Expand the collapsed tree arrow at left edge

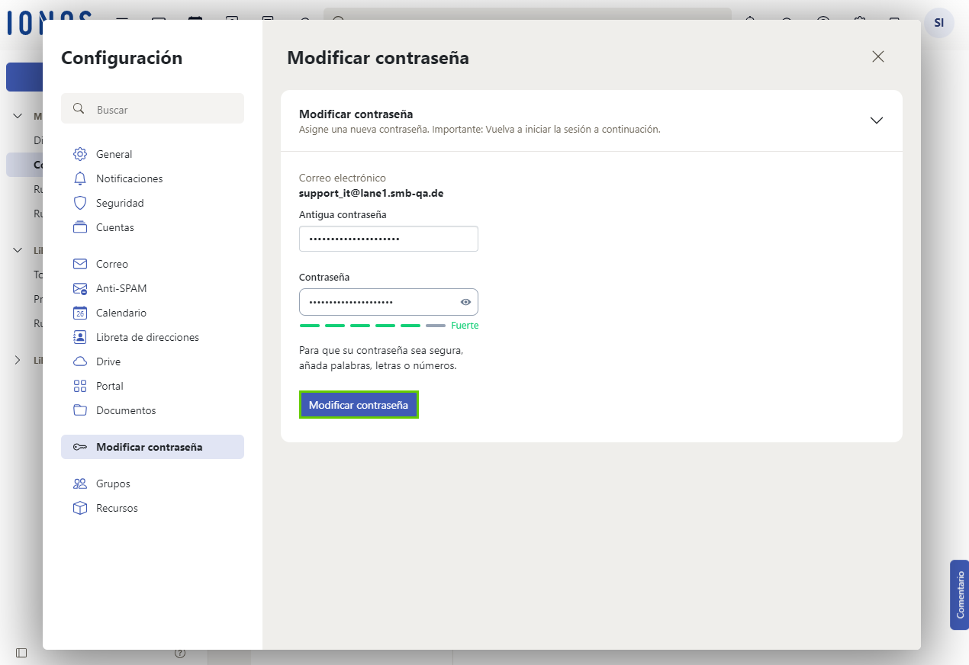coord(18,360)
